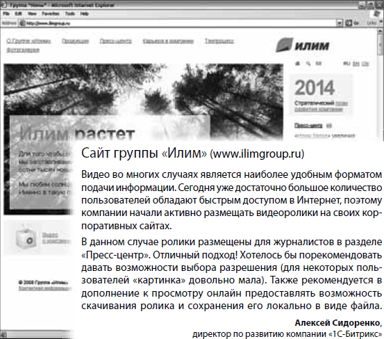Open the Help menu
The height and width of the screenshot is (339, 384).
point(84,14)
